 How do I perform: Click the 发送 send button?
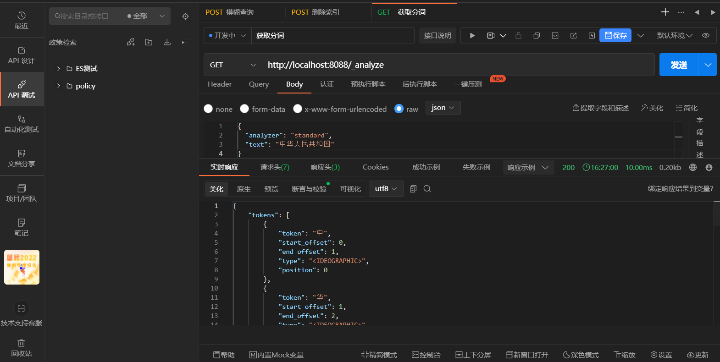click(679, 65)
